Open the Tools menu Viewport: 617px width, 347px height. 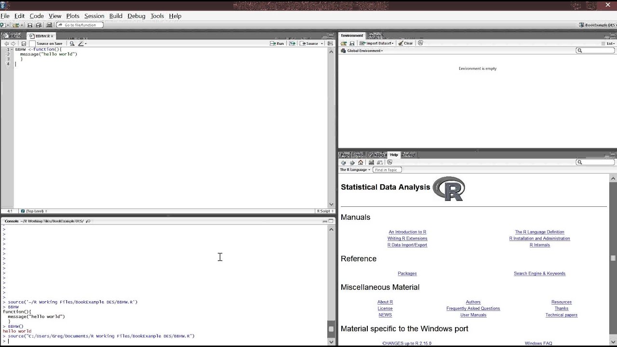tap(157, 16)
